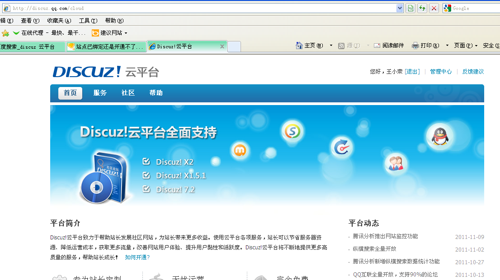This screenshot has height=280, width=500.
Task: Click the orange 建议网站 icon
Action: pyautogui.click(x=95, y=33)
